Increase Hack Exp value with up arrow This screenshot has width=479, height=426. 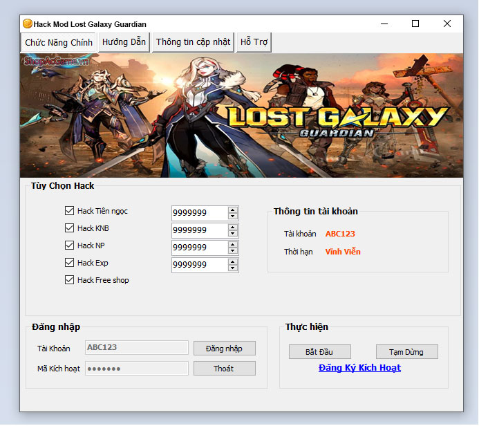click(233, 262)
